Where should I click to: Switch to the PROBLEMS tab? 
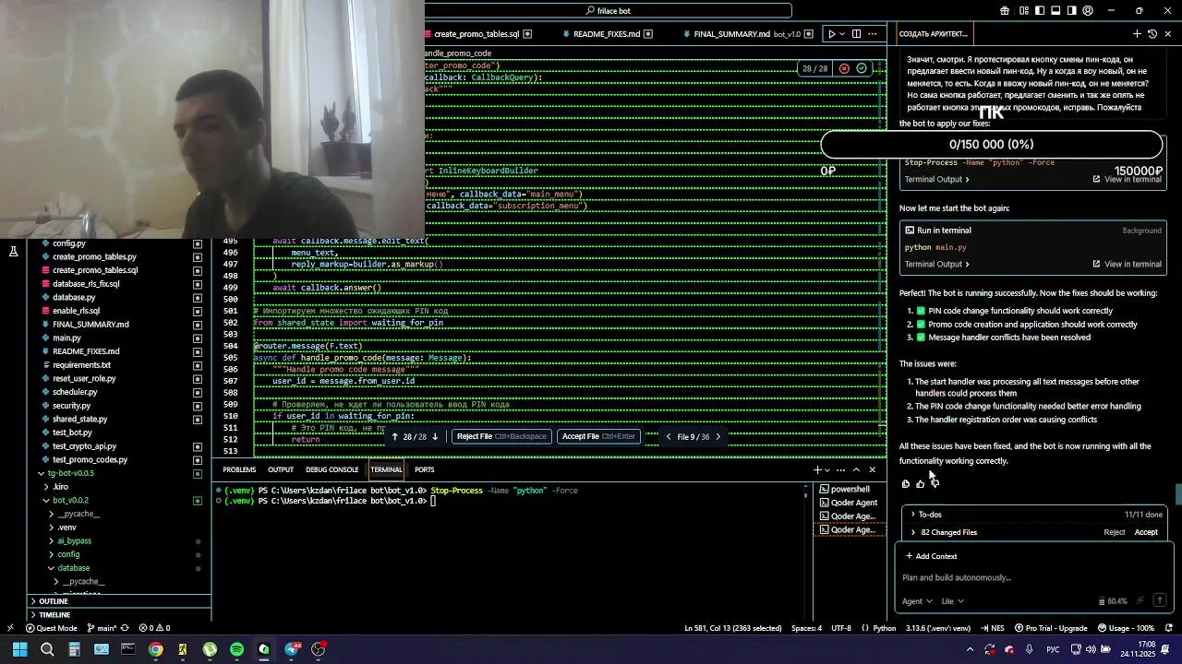239,469
